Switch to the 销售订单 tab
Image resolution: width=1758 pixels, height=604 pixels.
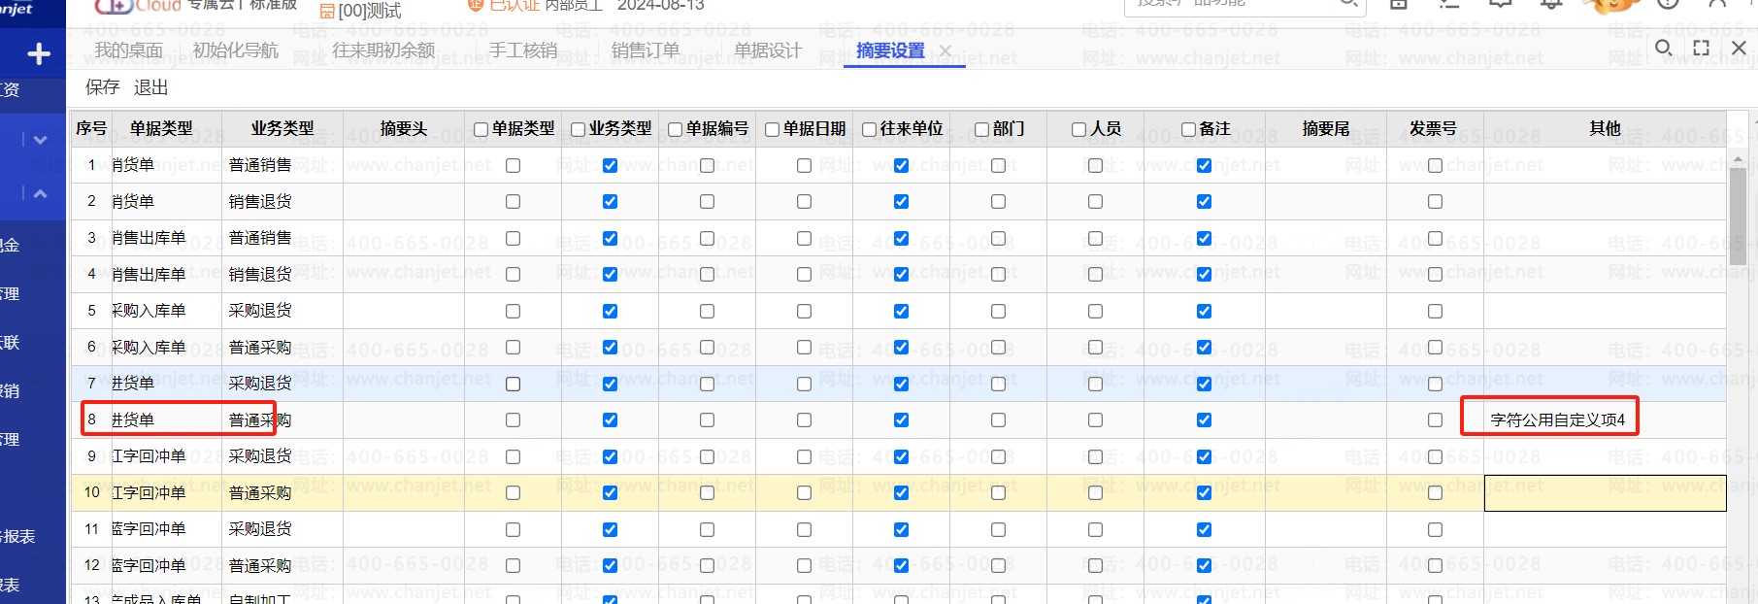coord(646,50)
